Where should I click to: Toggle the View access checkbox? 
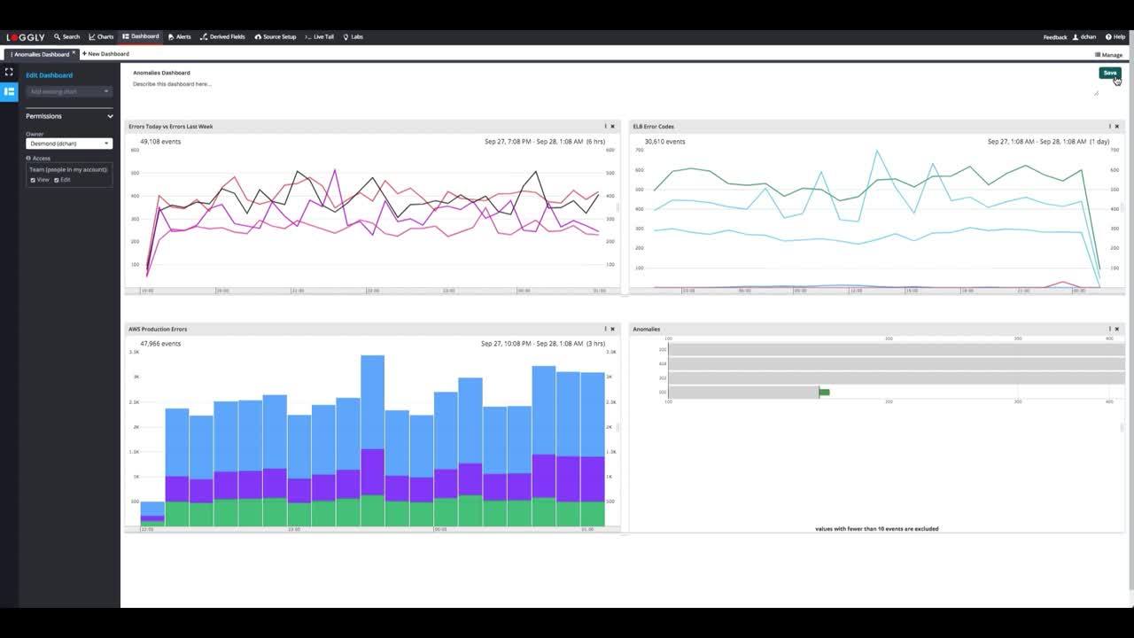[x=33, y=180]
